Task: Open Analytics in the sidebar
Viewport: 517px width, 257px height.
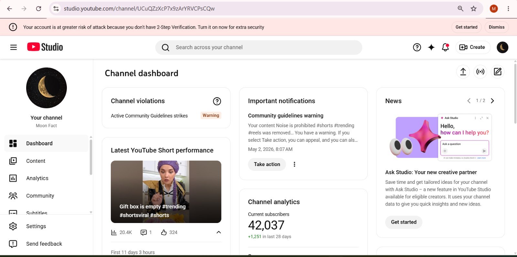Action: (47, 178)
